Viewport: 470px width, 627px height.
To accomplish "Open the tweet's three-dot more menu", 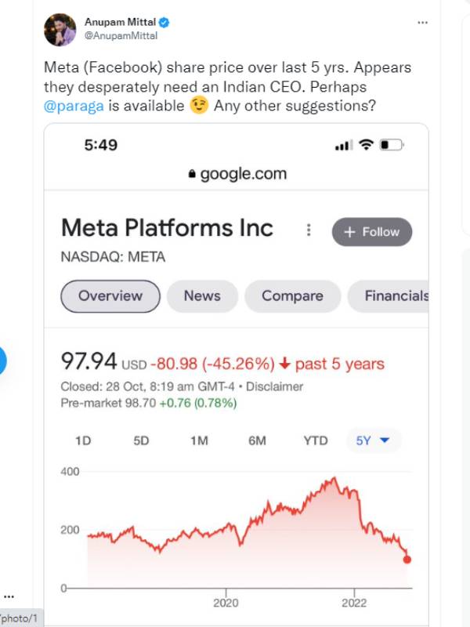I will click(423, 23).
